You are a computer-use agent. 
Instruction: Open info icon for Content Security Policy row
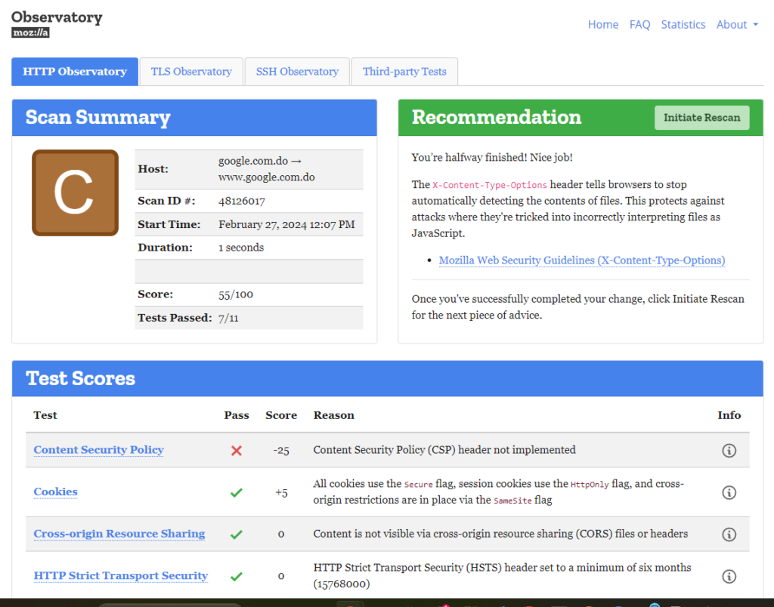tap(729, 450)
